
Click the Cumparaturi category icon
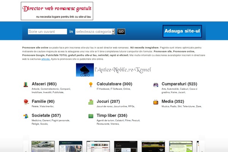point(156,84)
